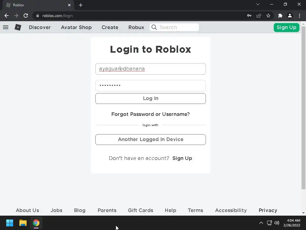Screen dimensions: 306x230
Task: Open a new browser tab
Action: point(81,5)
